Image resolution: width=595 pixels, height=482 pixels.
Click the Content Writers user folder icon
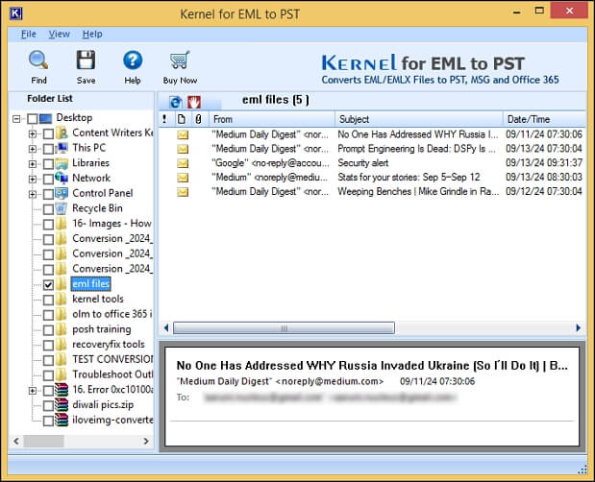[62, 133]
